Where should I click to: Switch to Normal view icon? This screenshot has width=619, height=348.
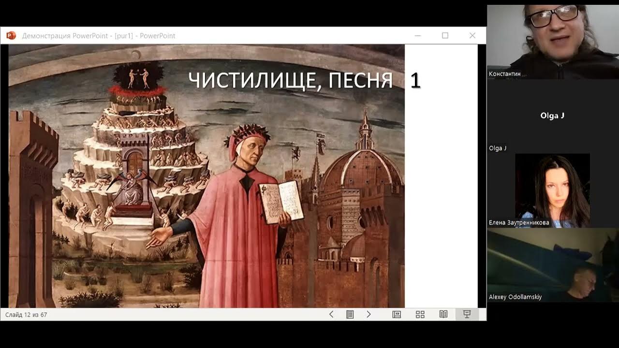pos(397,314)
